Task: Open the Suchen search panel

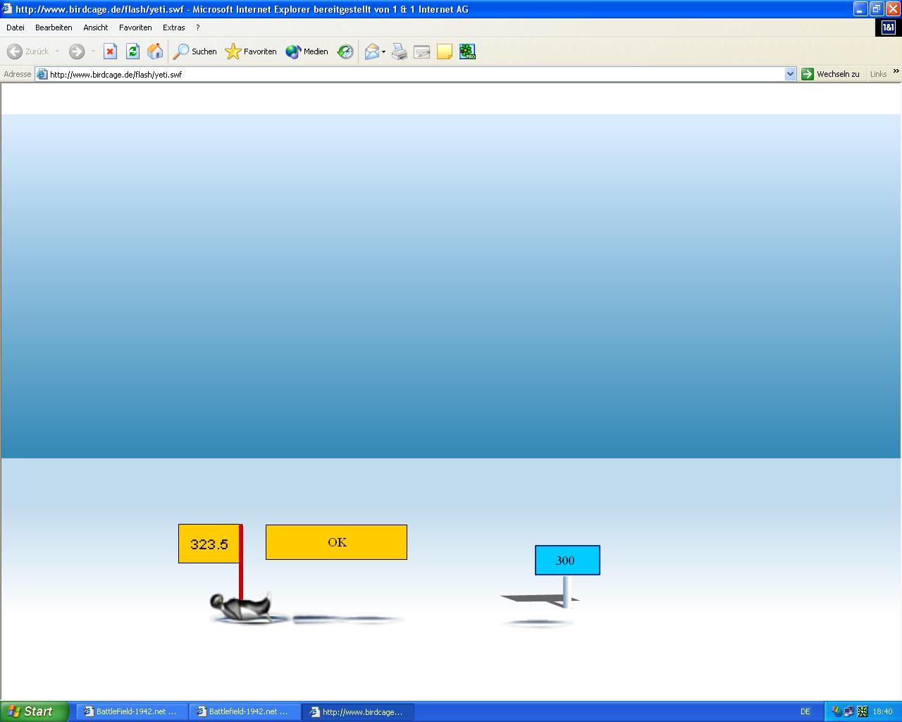Action: click(x=195, y=51)
